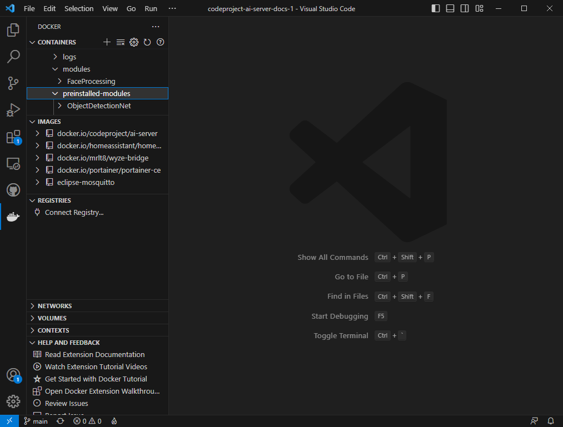
Task: Open the View menu
Action: point(110,9)
